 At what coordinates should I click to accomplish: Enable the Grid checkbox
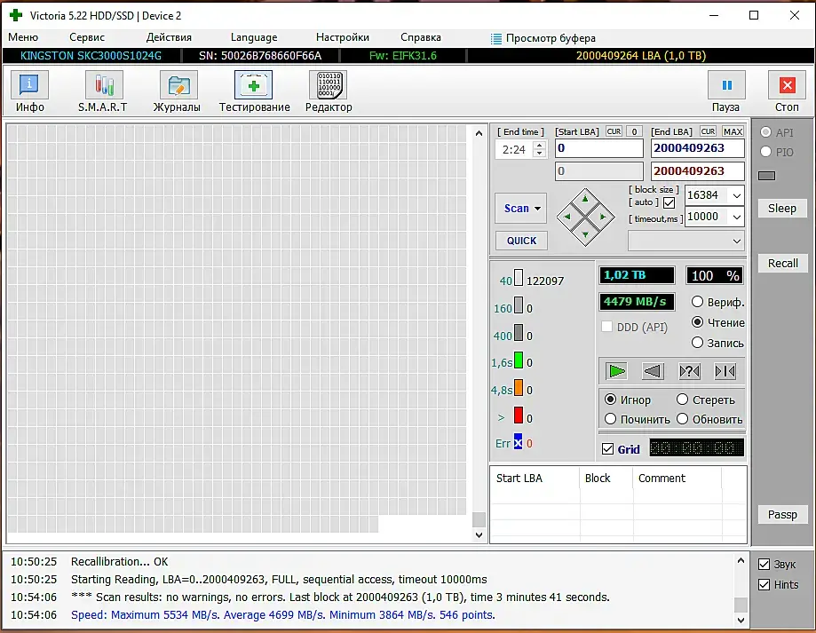point(608,449)
